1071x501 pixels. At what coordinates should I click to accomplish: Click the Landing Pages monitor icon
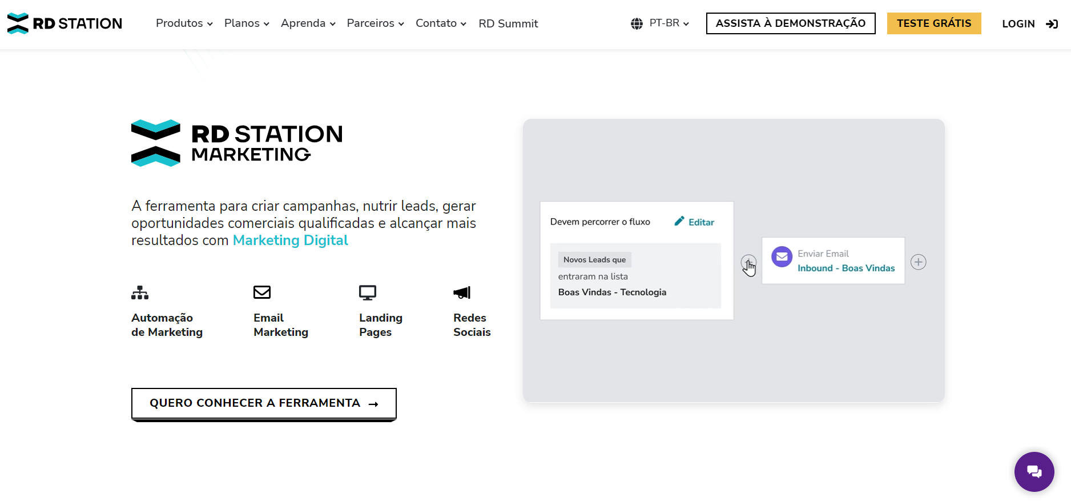click(368, 292)
